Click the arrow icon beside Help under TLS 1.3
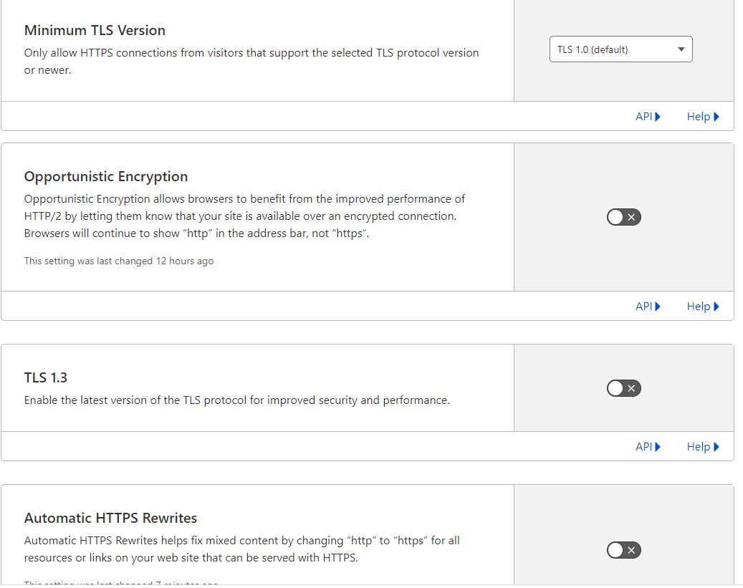 pyautogui.click(x=716, y=447)
